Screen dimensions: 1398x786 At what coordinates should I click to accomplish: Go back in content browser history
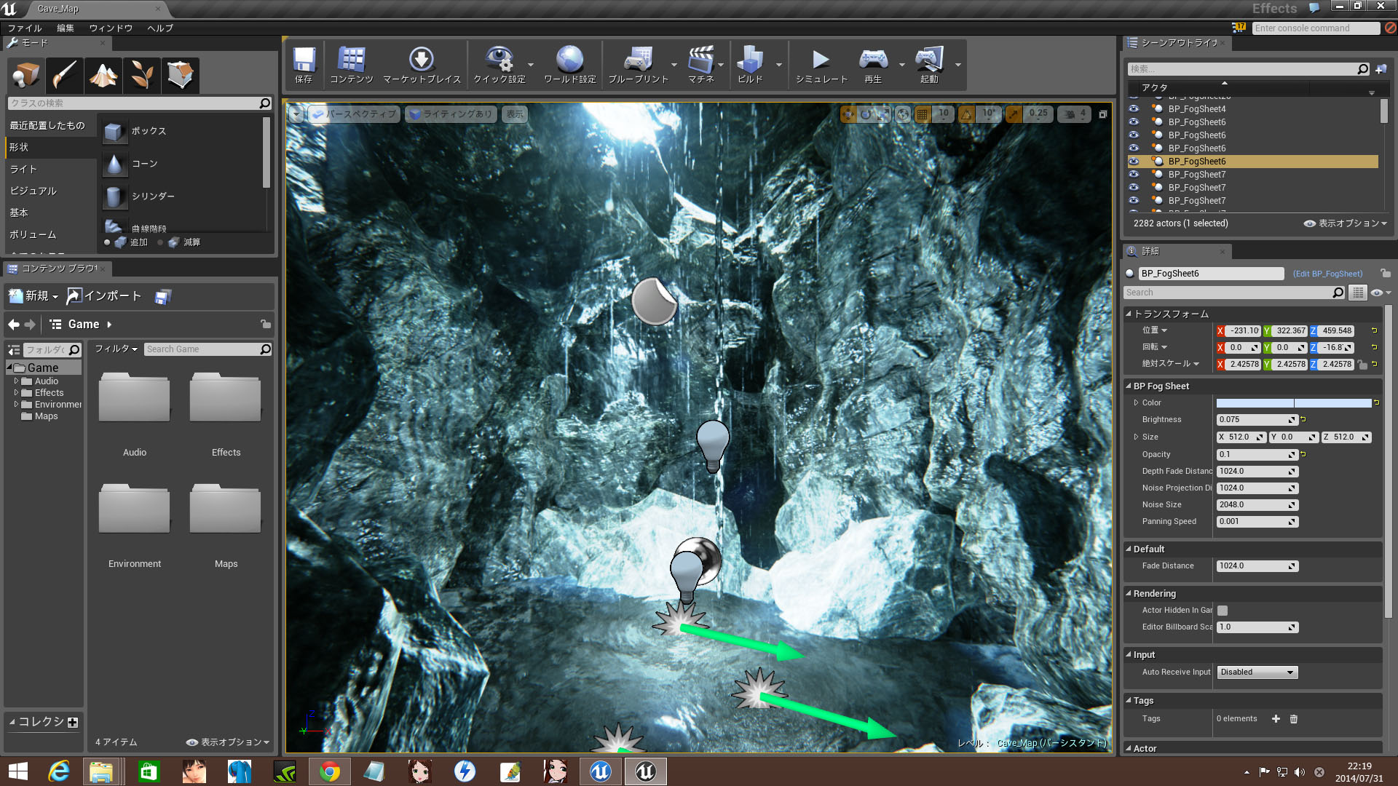[13, 325]
